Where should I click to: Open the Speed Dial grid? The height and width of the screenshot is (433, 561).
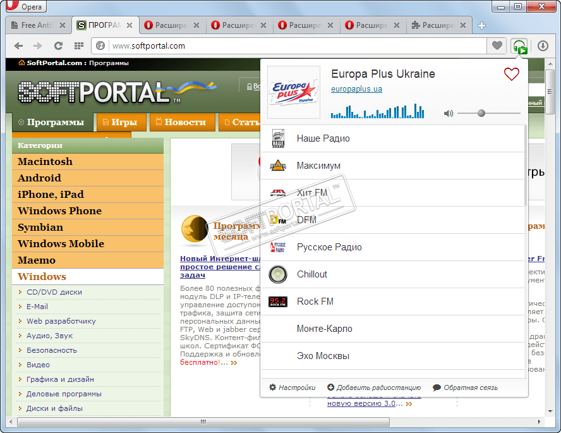[x=79, y=46]
